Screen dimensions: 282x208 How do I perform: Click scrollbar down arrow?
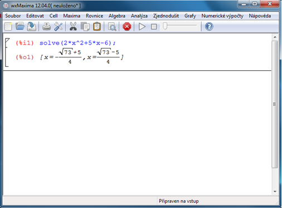(275, 191)
